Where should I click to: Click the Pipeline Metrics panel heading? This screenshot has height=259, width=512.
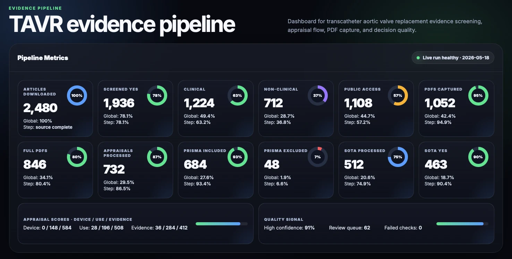pos(43,58)
